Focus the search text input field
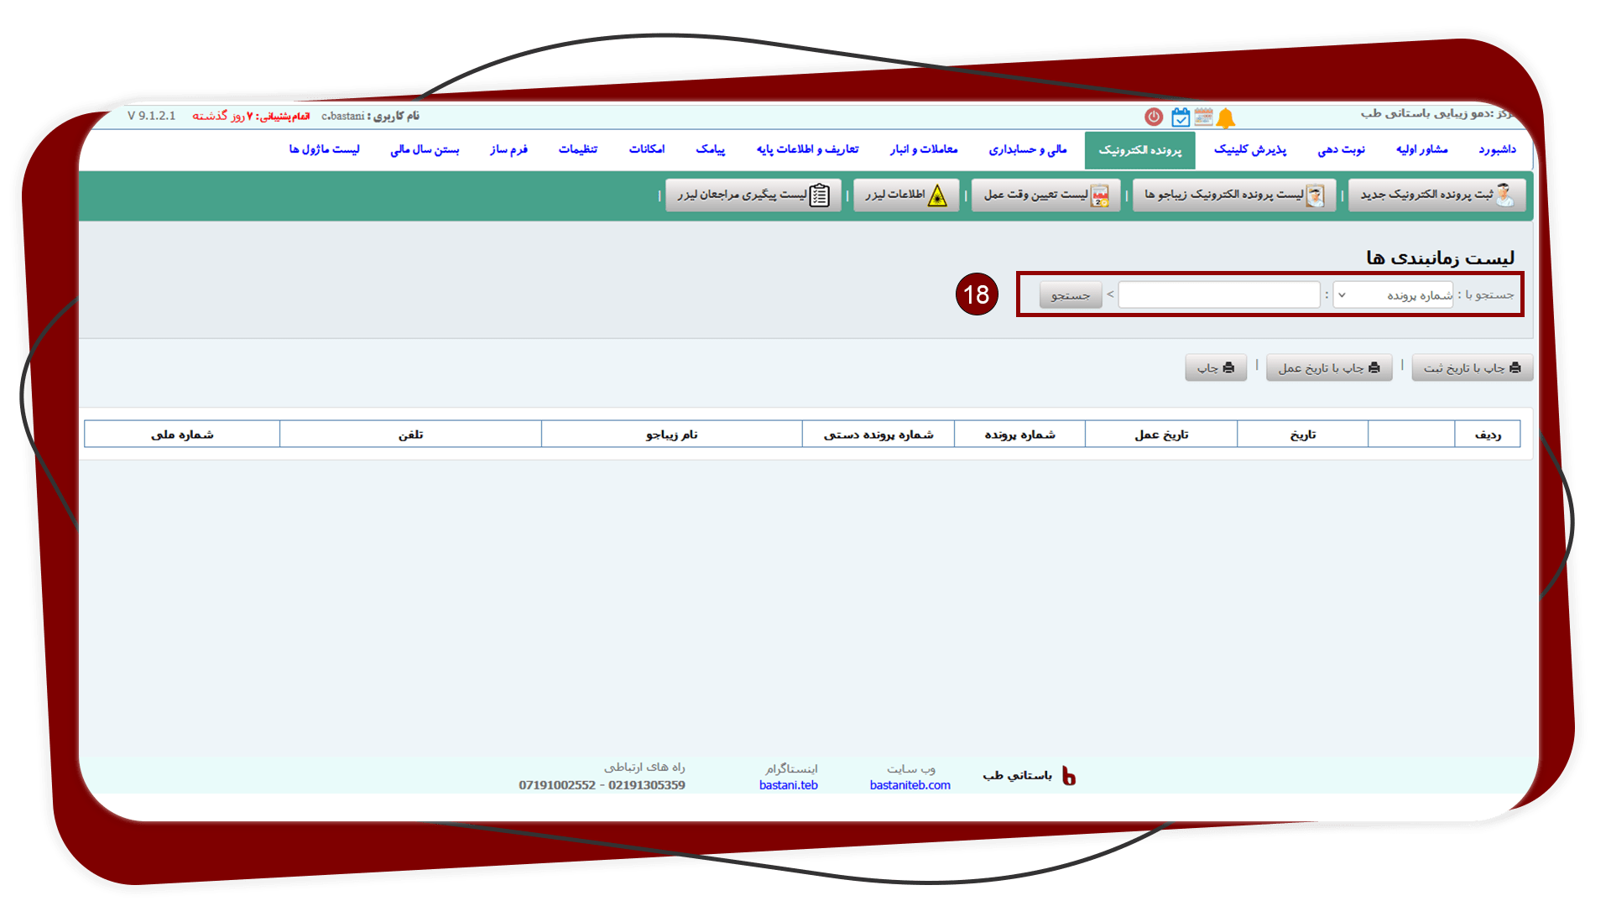The height and width of the screenshot is (906, 1611). [1218, 294]
